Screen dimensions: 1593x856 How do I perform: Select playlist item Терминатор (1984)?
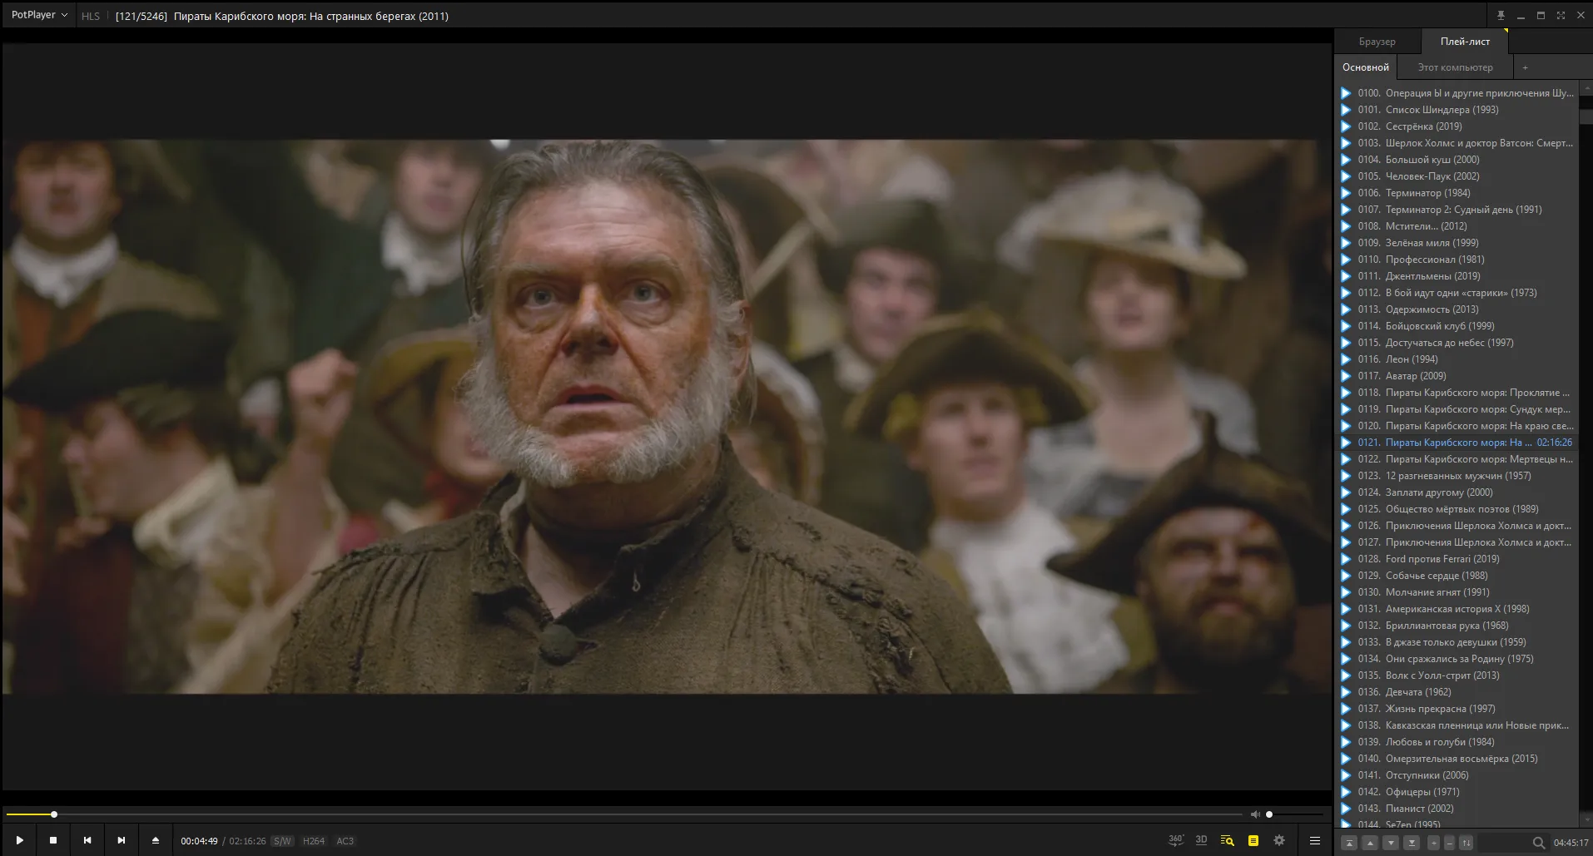pos(1458,193)
